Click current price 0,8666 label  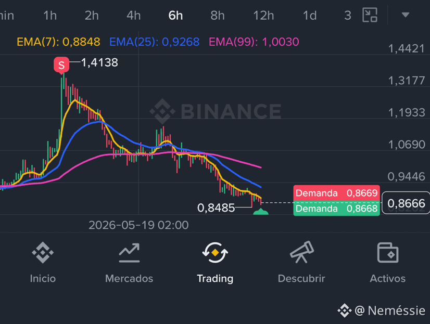[406, 203]
